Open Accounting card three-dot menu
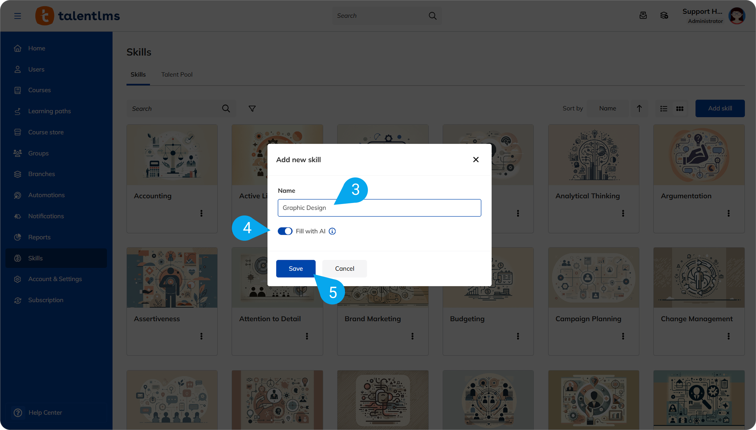This screenshot has width=756, height=430. (201, 214)
